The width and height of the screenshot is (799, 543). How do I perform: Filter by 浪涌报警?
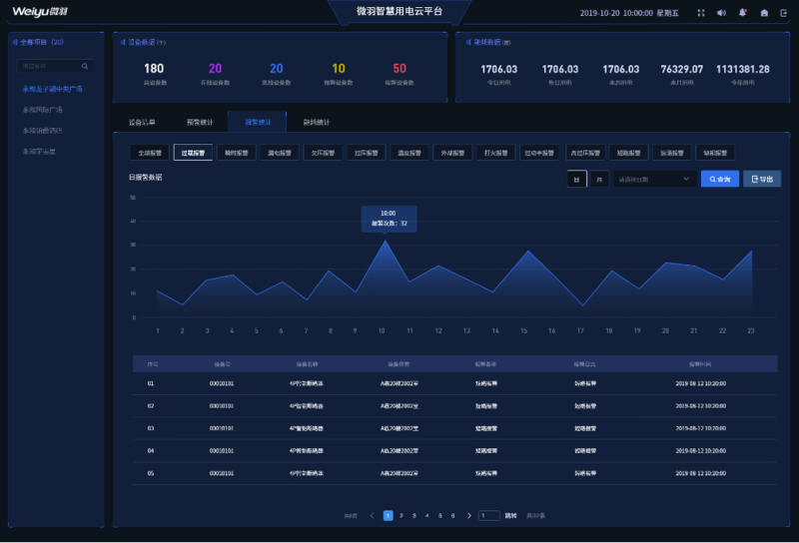coord(672,153)
